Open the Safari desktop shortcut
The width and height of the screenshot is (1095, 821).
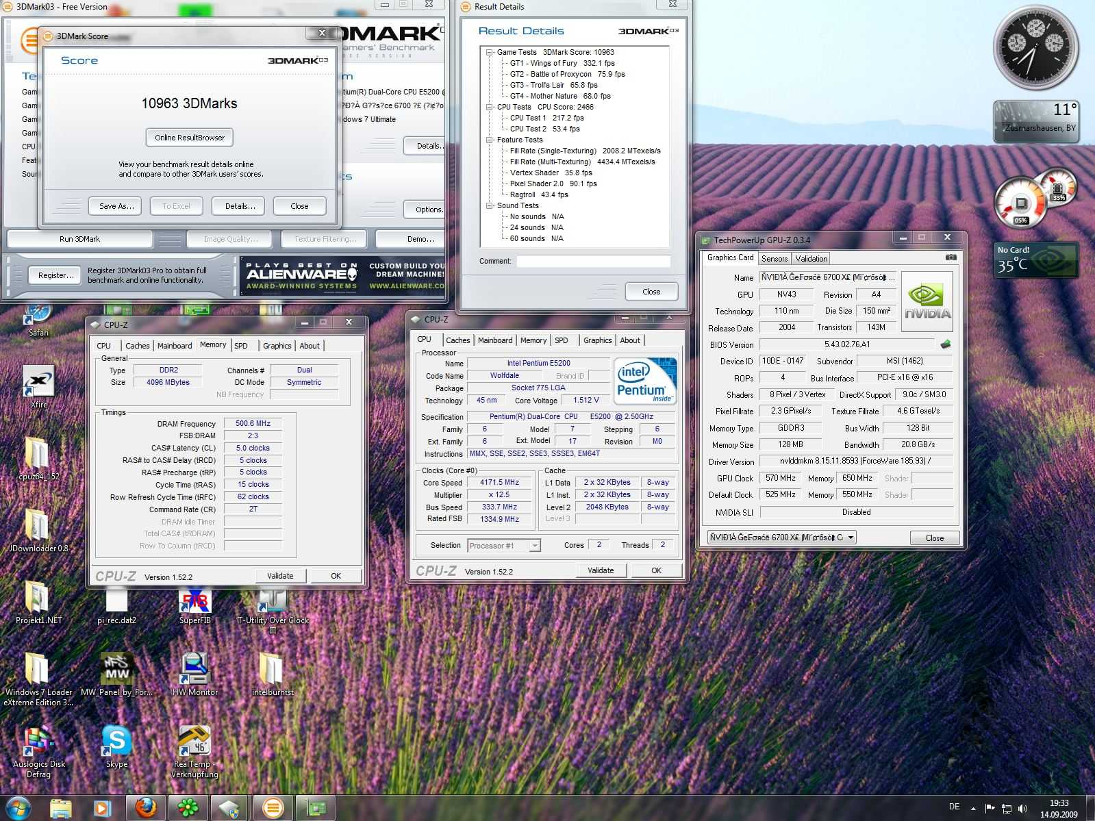38,319
